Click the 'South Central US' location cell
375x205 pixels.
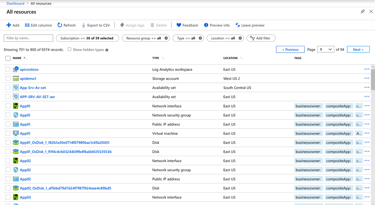(237, 88)
